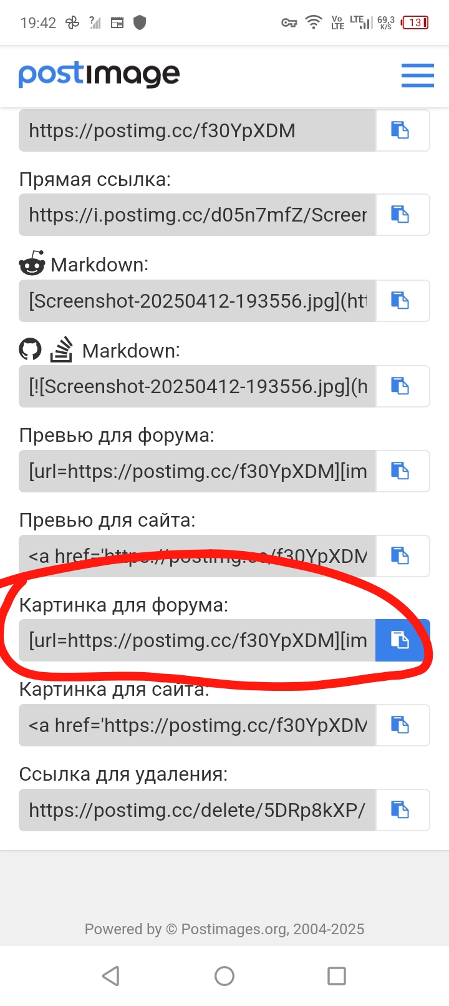This screenshot has width=449, height=1006.
Task: Select the Reddit Markdown text field
Action: point(197,301)
